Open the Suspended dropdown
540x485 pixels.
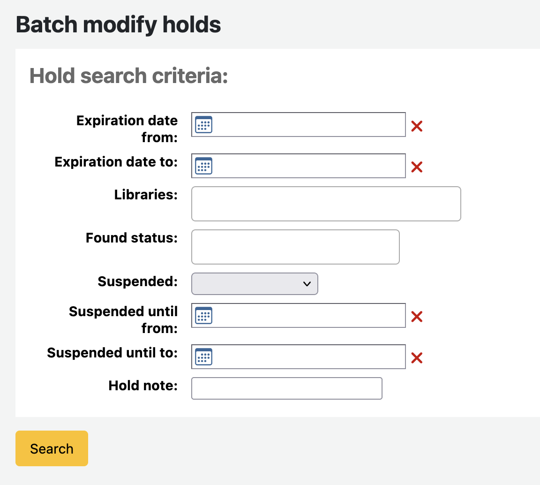pos(255,284)
